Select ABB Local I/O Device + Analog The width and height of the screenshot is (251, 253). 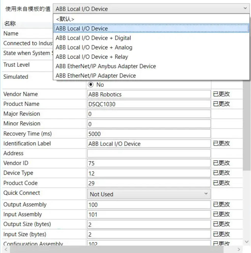94,48
